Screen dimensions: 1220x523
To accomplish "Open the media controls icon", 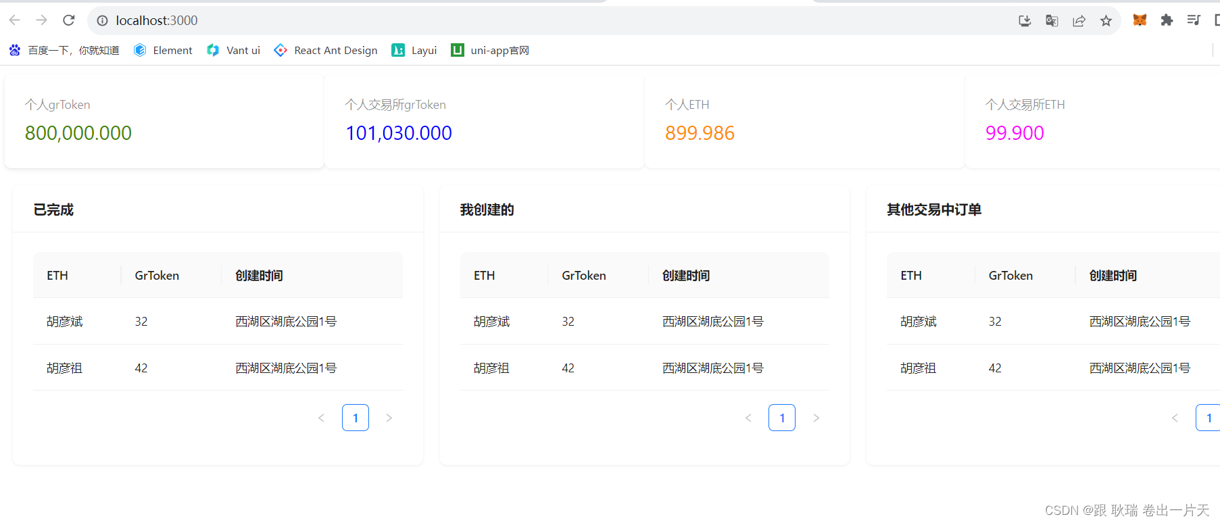I will point(1194,20).
